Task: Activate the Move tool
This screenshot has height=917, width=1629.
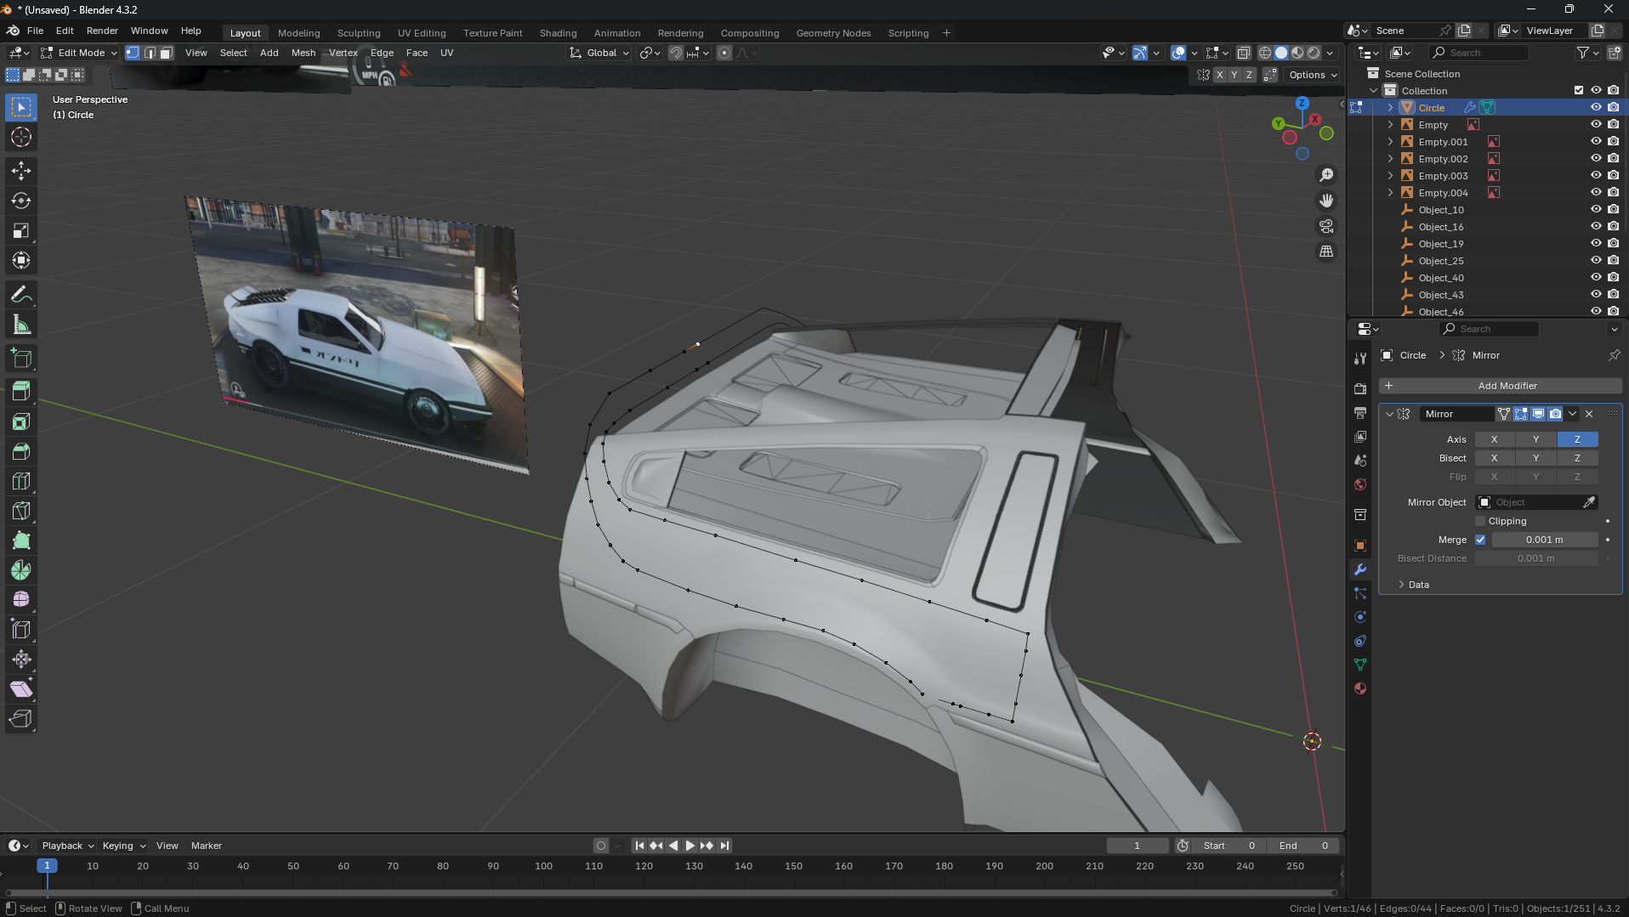Action: click(21, 171)
